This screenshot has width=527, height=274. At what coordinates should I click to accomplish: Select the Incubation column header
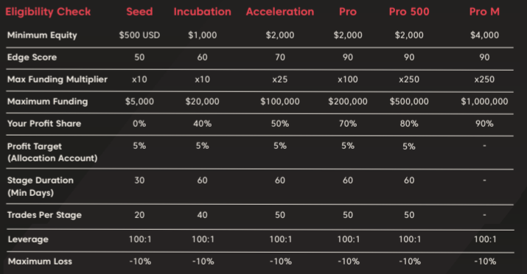203,12
